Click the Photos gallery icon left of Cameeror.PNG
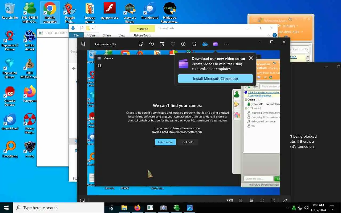The height and width of the screenshot is (213, 341). (x=83, y=44)
